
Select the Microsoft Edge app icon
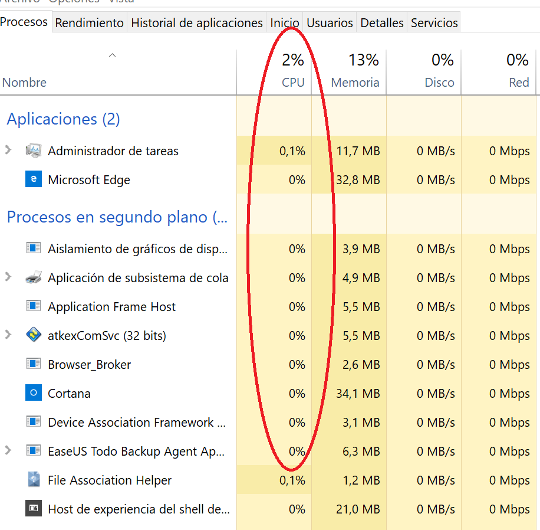point(34,179)
